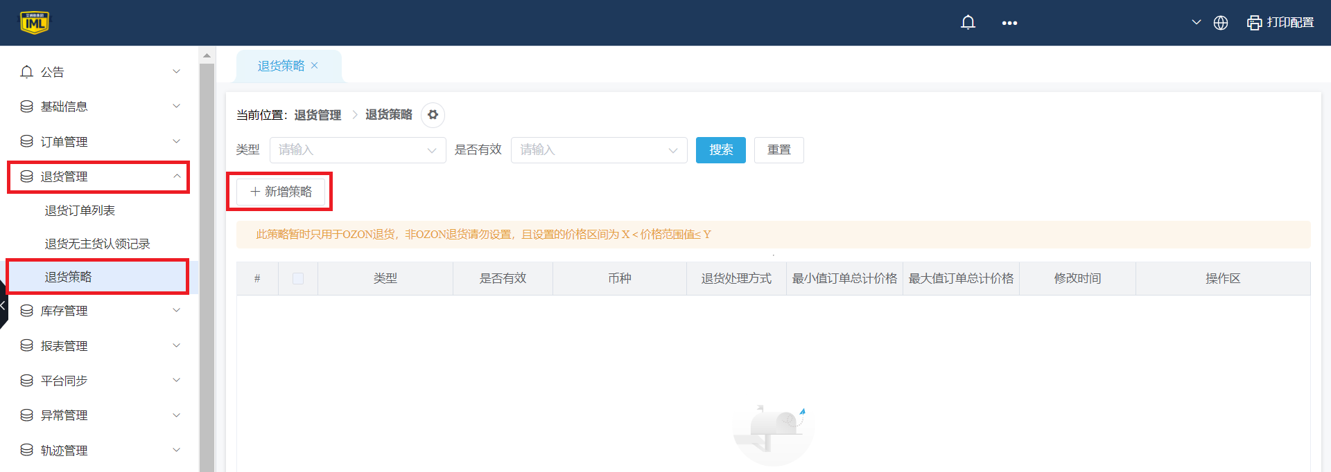This screenshot has height=472, width=1331.
Task: Click the orange OZON退货 notice text
Action: click(483, 235)
